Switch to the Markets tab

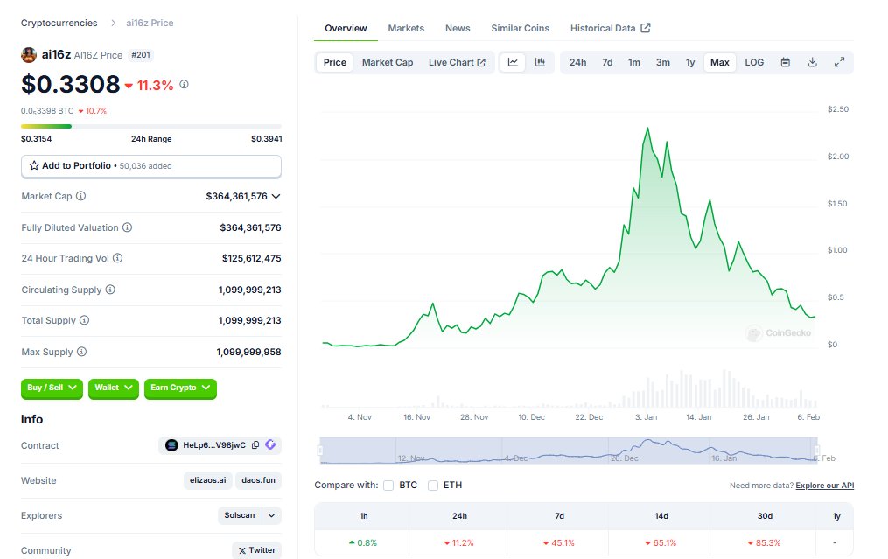pyautogui.click(x=406, y=28)
